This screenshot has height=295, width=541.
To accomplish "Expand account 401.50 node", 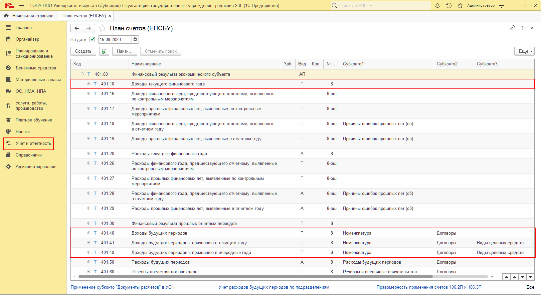I will pos(88,262).
